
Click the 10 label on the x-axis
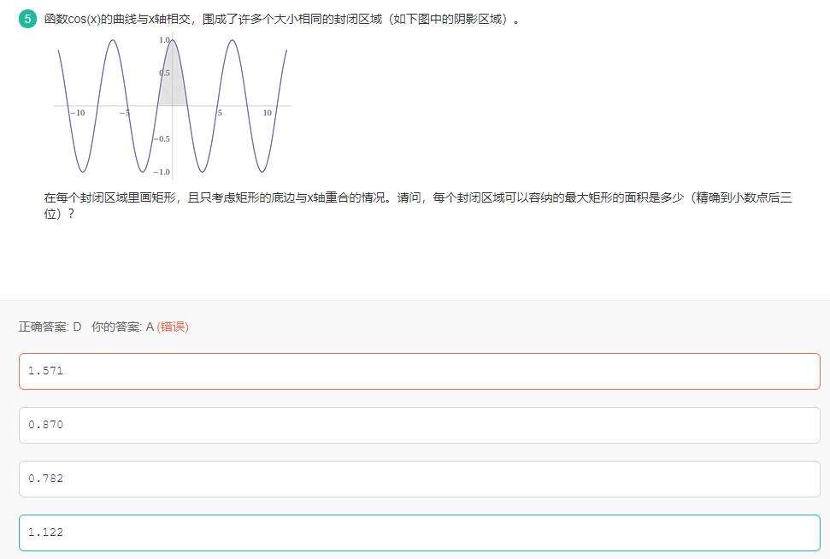(x=267, y=113)
